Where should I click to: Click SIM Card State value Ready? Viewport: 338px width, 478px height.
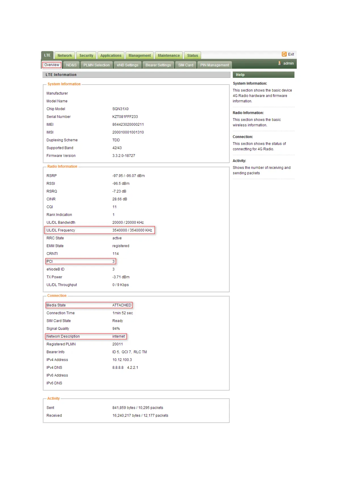pyautogui.click(x=118, y=321)
